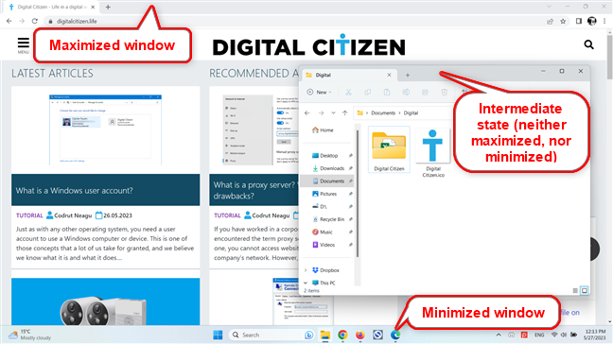
Task: Go back in File Explorer navigation
Action: pyautogui.click(x=307, y=112)
